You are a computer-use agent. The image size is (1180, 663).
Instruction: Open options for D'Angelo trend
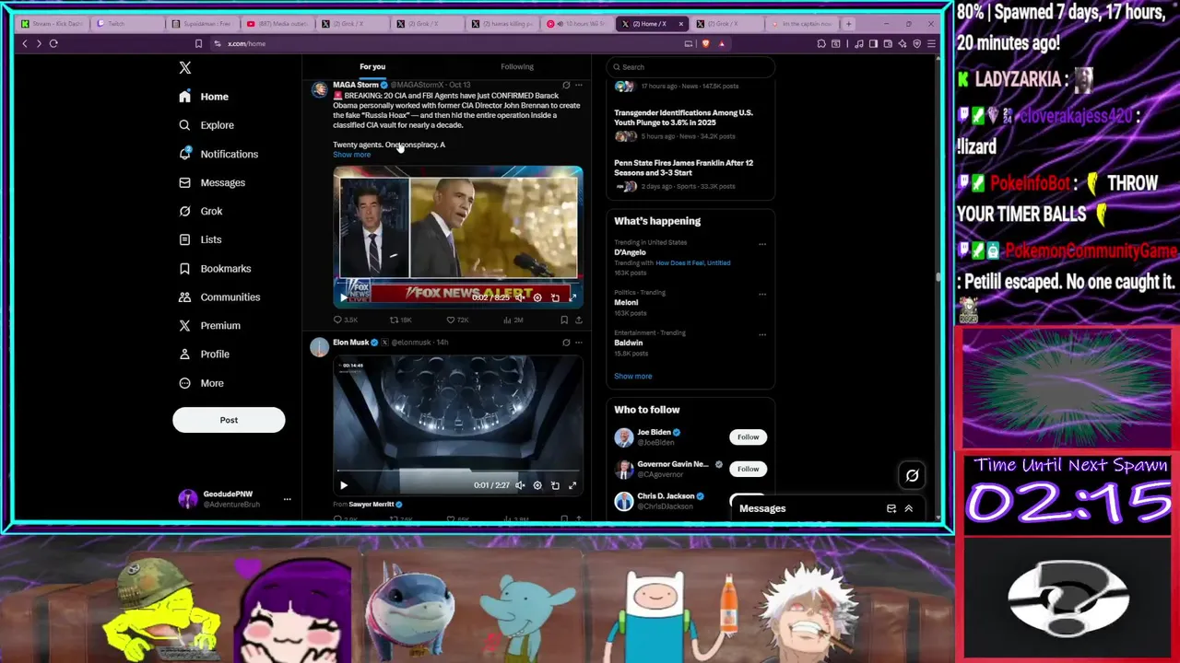click(762, 244)
